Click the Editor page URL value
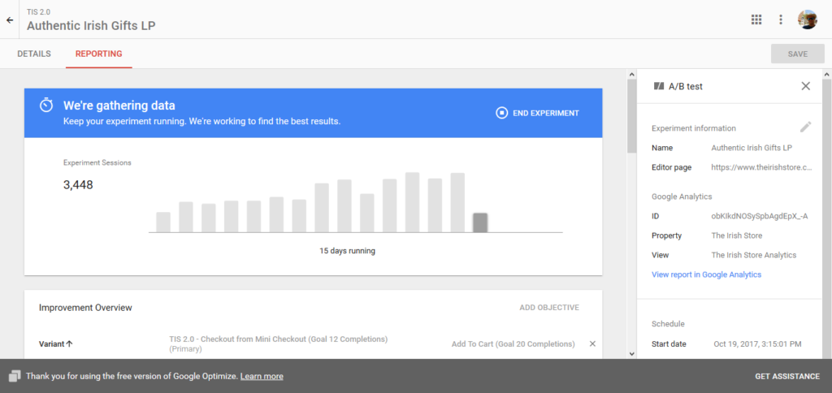This screenshot has width=832, height=393. coord(761,167)
